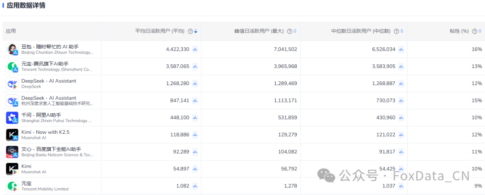Open trend chart icon beside 3,583,905
Viewport: 485px width, 195px height.
[x=401, y=66]
